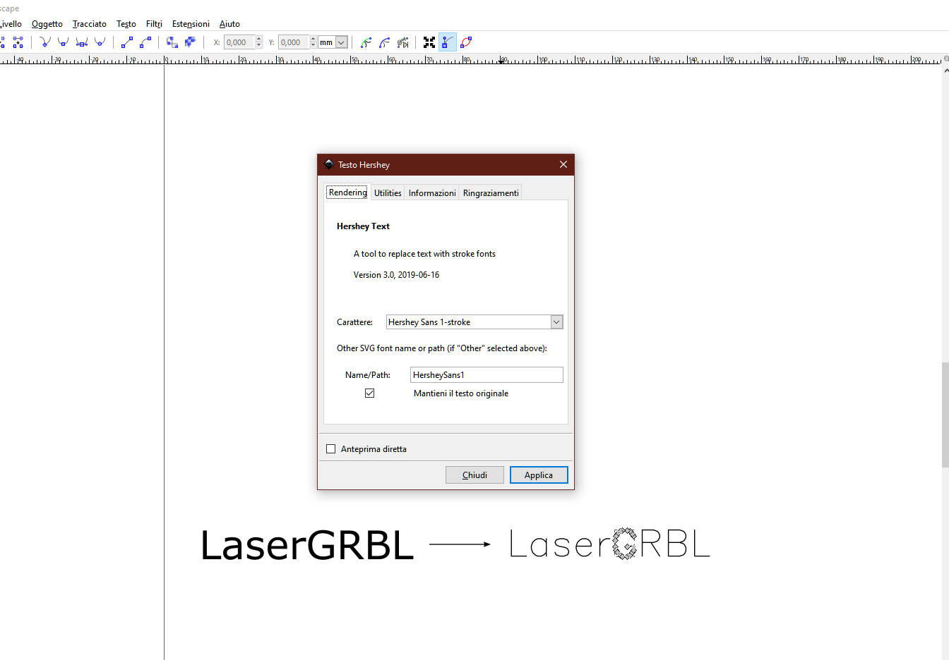This screenshot has height=660, width=949.
Task: Increase the X coordinate with up arrow
Action: (259, 39)
